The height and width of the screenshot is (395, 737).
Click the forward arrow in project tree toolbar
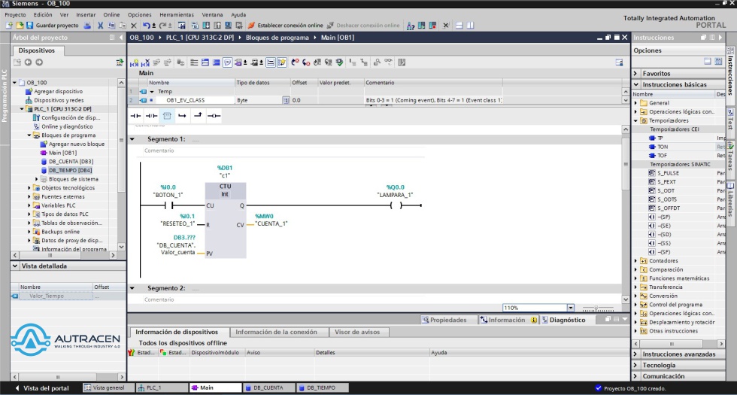click(x=39, y=62)
